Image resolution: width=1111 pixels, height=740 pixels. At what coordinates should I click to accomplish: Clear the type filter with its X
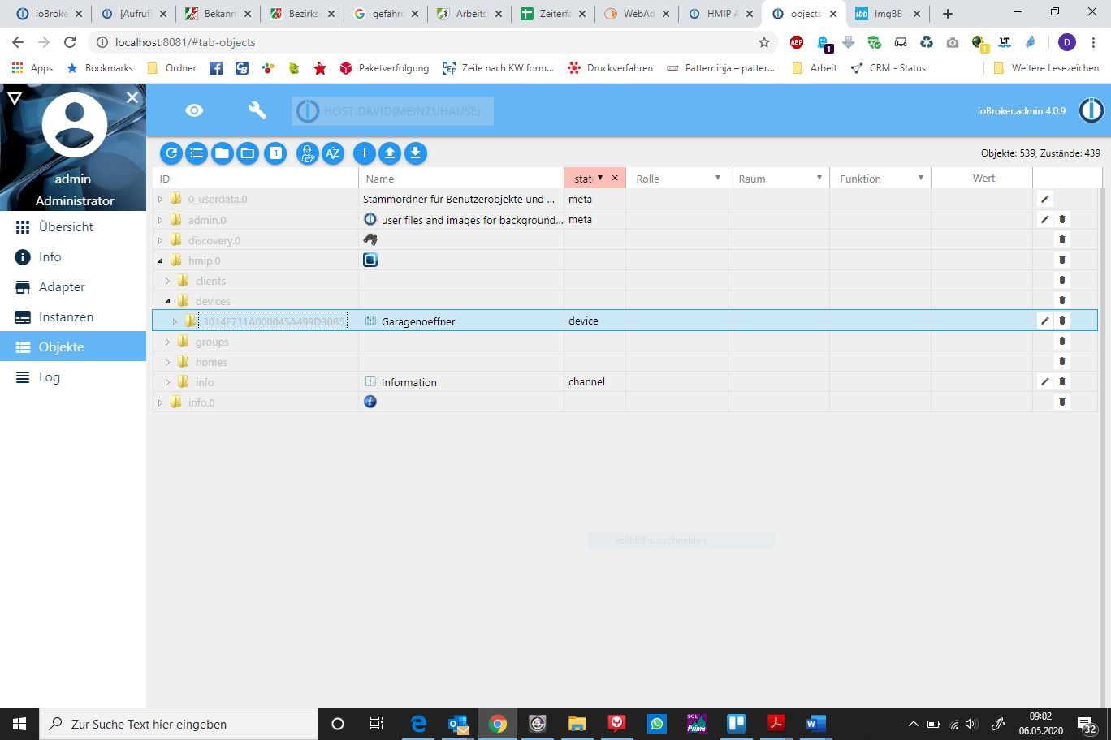(x=615, y=178)
